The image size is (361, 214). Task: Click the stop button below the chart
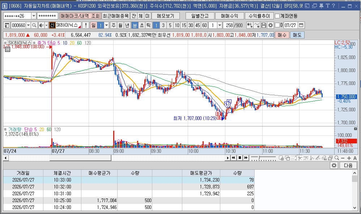[240, 158]
